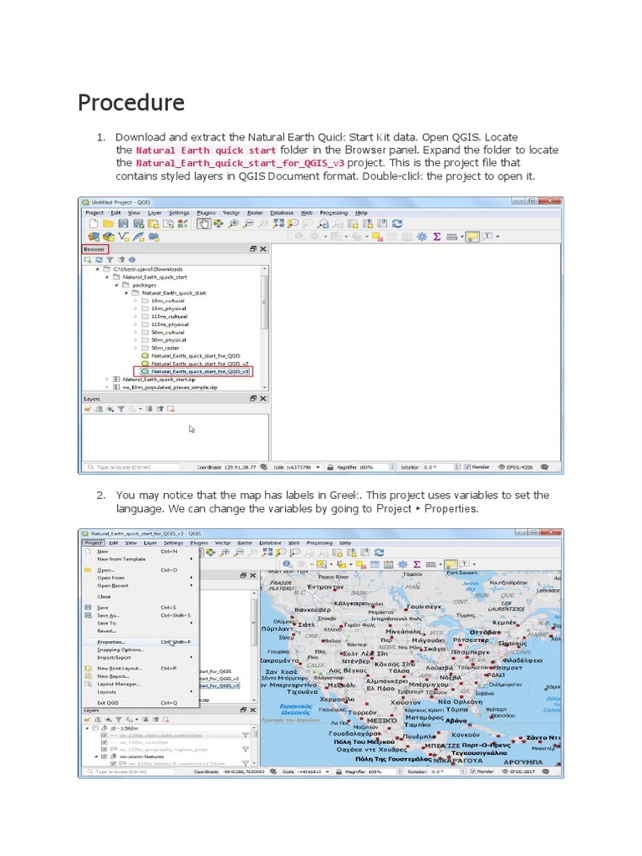This screenshot has height=856, width=642.
Task: Click Add Selected Layers icon in Browser panel
Action: pos(88,260)
